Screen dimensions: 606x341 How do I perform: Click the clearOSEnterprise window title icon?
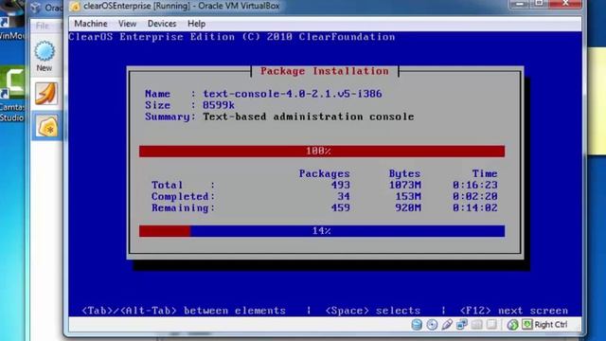[x=76, y=7]
